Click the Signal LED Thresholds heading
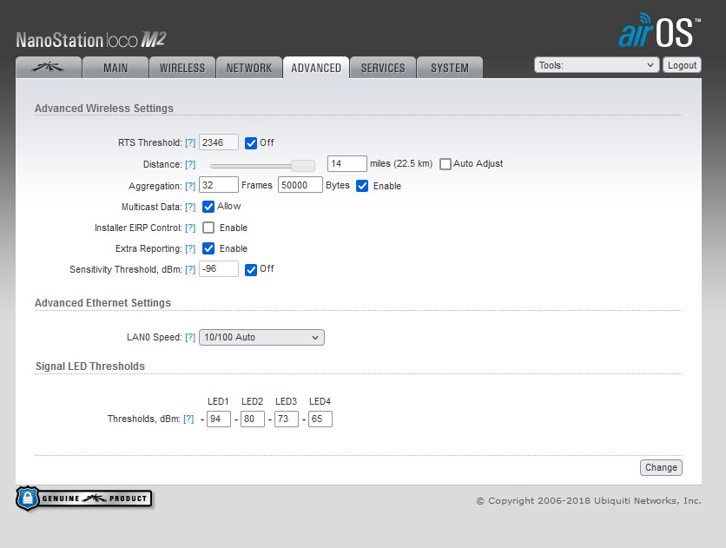The height and width of the screenshot is (548, 726). 90,366
